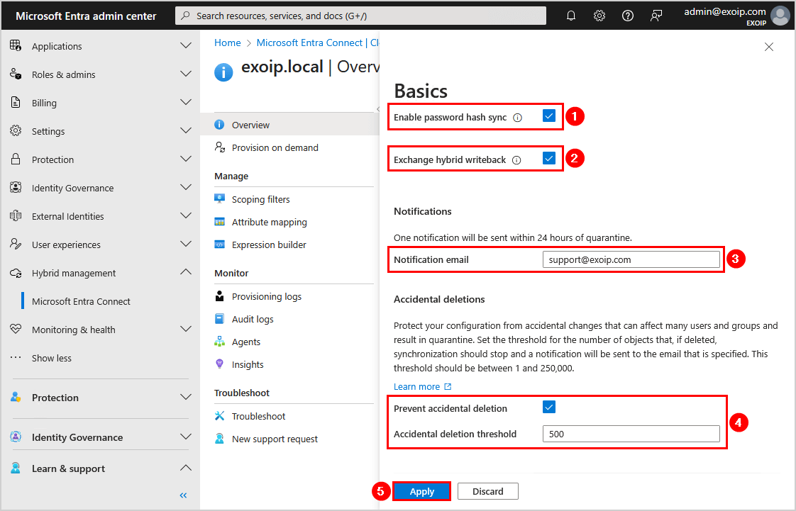Open the settings gear in top bar

click(599, 16)
